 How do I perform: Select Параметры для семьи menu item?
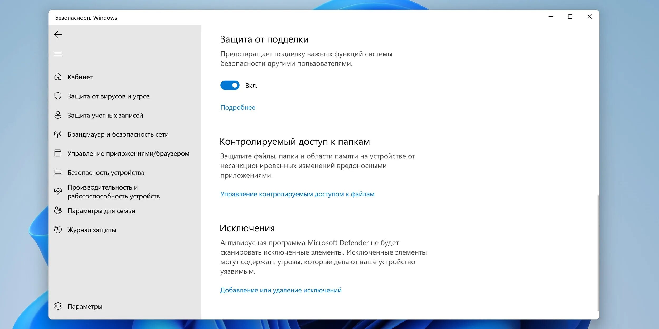click(x=101, y=211)
